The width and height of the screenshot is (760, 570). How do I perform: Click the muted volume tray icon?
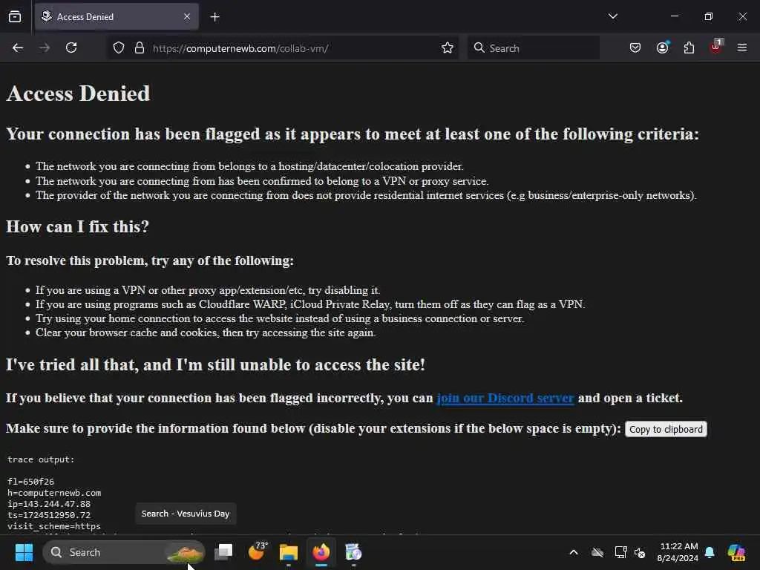(x=640, y=552)
